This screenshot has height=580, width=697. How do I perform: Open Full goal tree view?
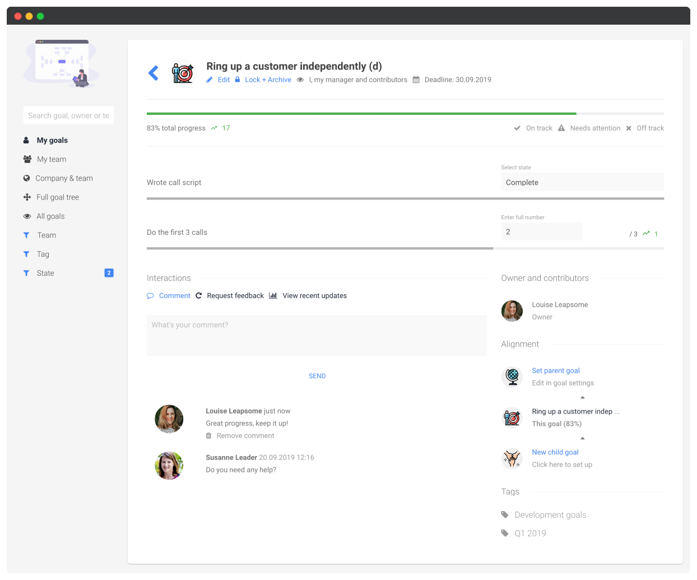point(58,198)
